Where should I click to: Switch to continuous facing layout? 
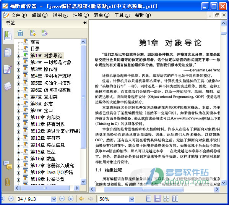175,199
